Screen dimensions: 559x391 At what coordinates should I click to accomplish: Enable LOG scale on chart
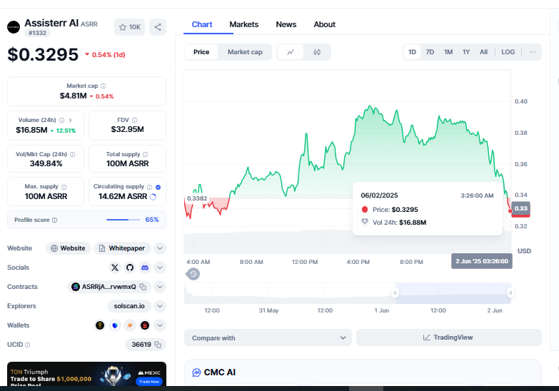click(x=508, y=52)
